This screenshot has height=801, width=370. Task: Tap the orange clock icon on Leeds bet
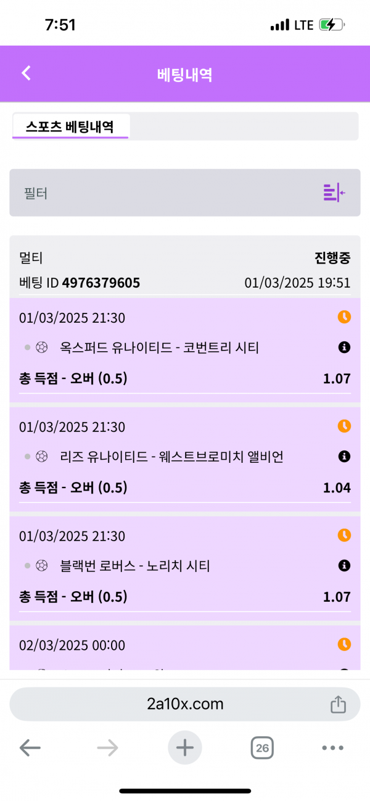(x=344, y=426)
